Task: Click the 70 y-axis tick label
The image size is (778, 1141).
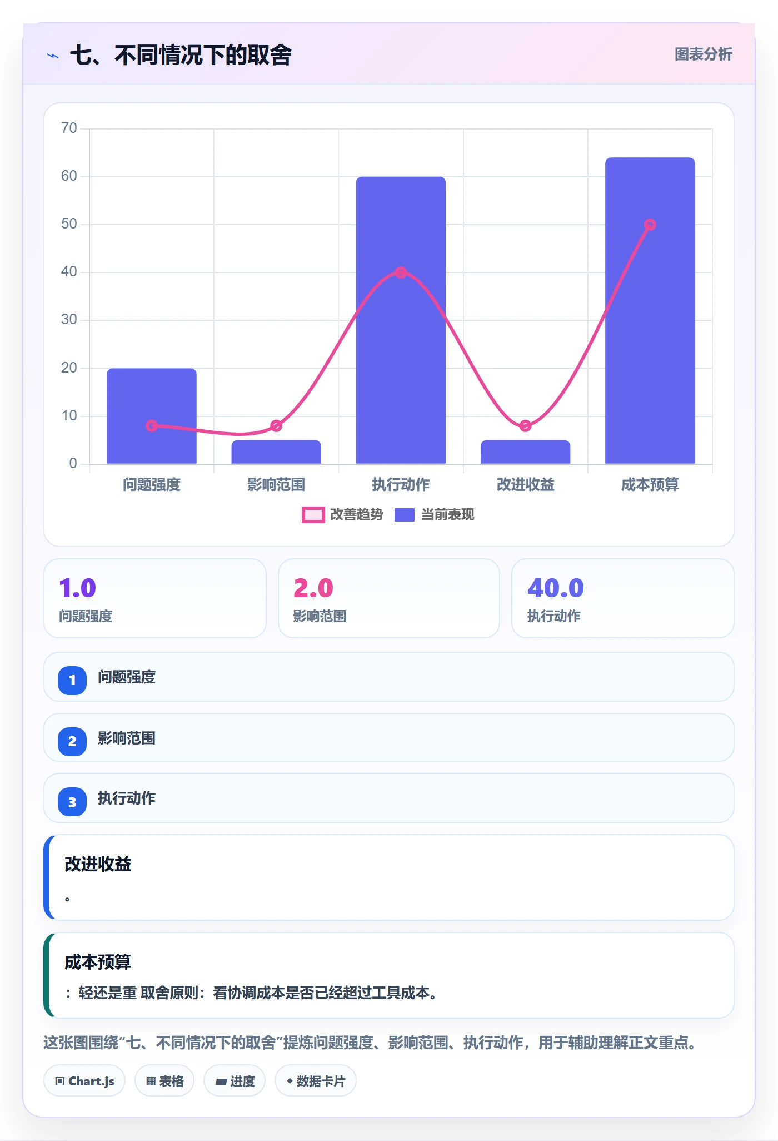Action: click(69, 128)
